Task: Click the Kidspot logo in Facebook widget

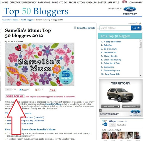Action: click(x=104, y=123)
